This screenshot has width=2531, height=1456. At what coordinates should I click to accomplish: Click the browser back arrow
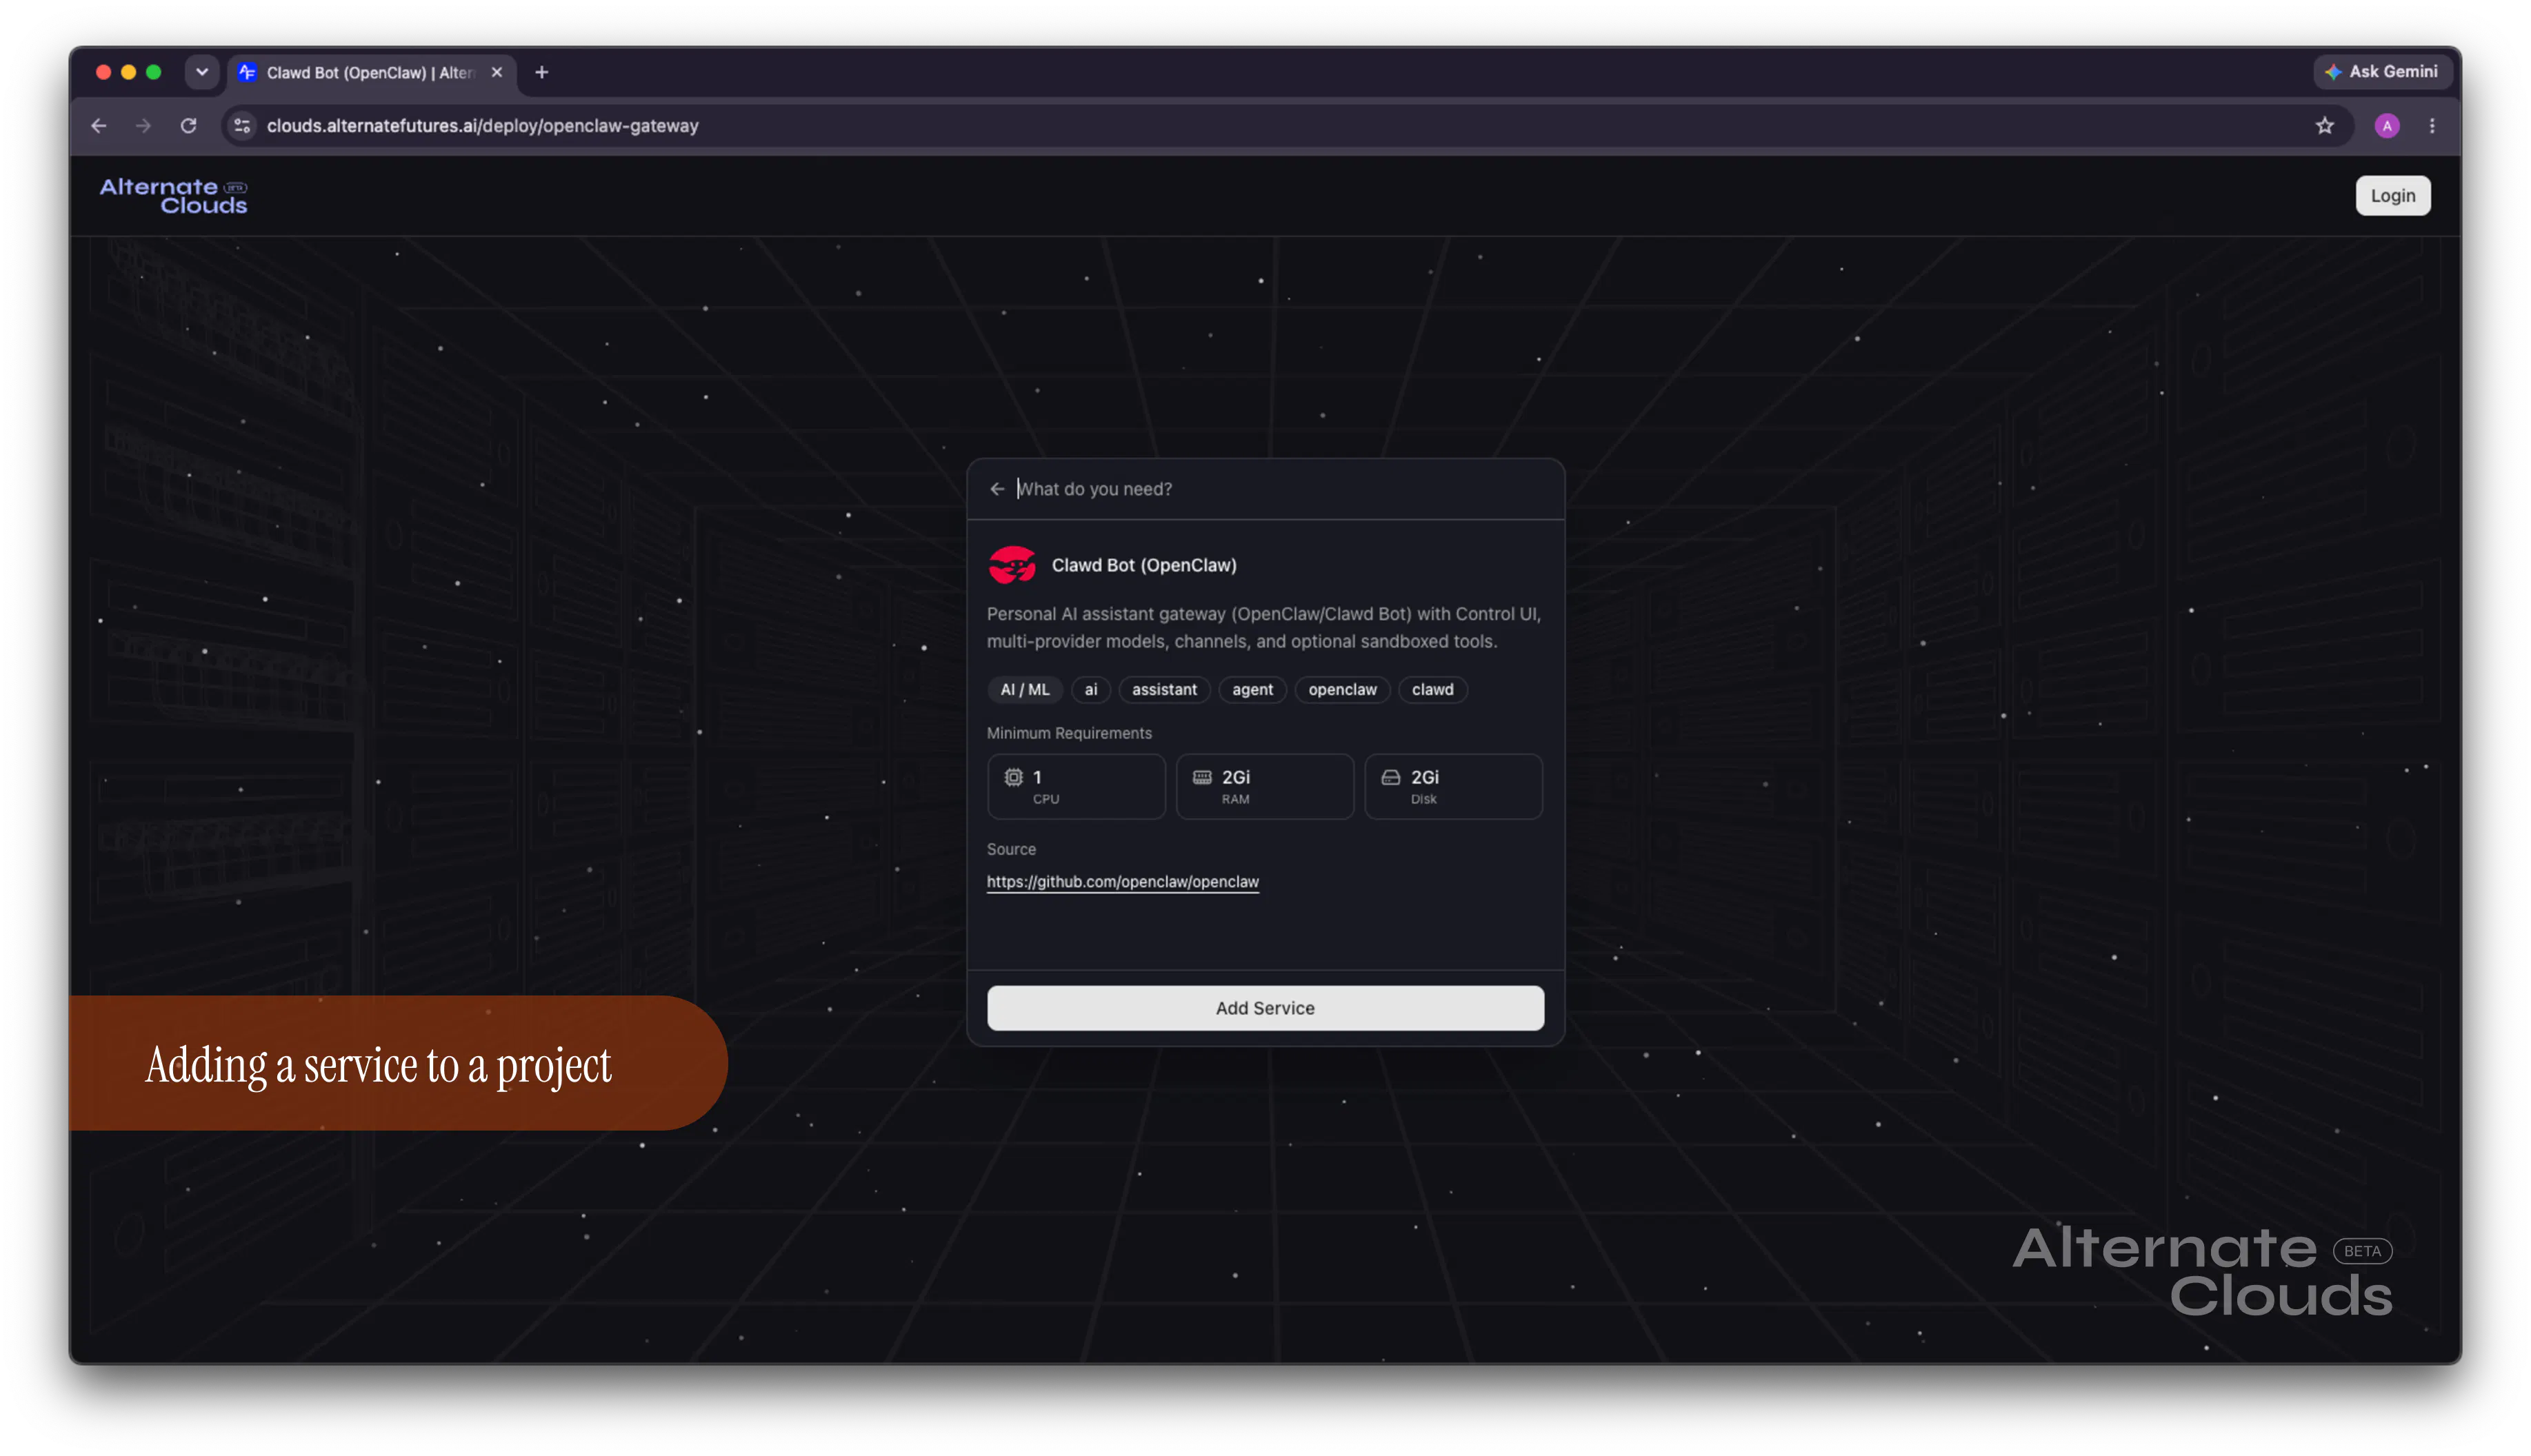tap(98, 126)
